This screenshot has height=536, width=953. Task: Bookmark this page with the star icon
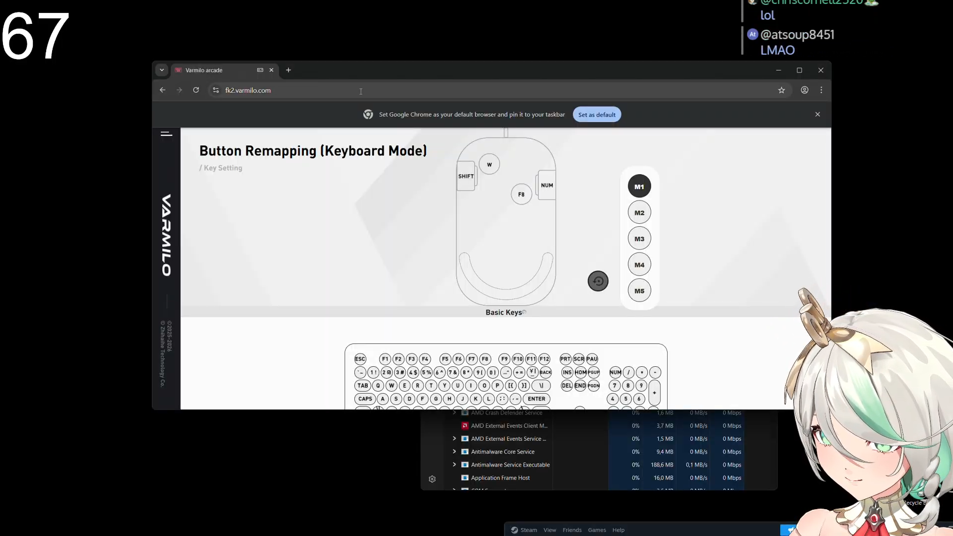[781, 90]
